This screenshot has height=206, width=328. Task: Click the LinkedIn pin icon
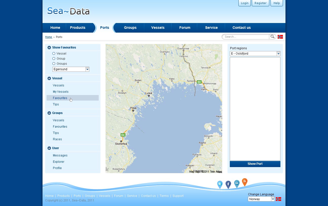click(237, 183)
